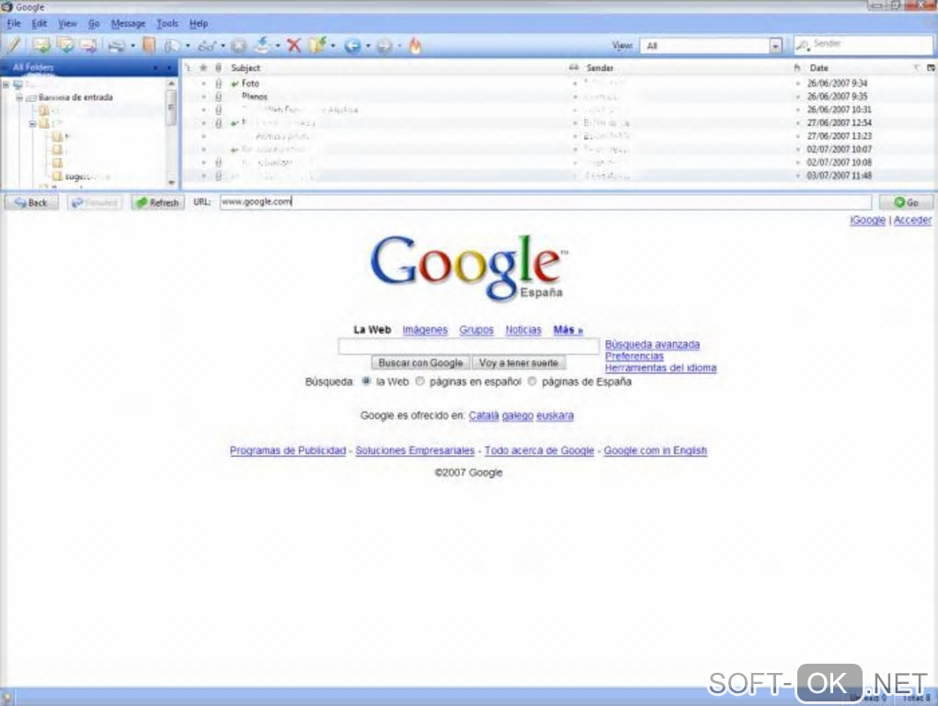This screenshot has width=938, height=706.
Task: Click the grayed stop toolbar icon
Action: click(x=239, y=45)
